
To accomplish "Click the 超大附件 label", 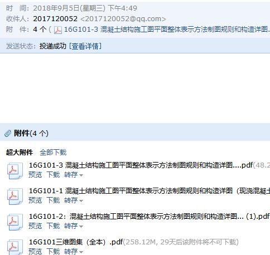I will pyautogui.click(x=20, y=153).
